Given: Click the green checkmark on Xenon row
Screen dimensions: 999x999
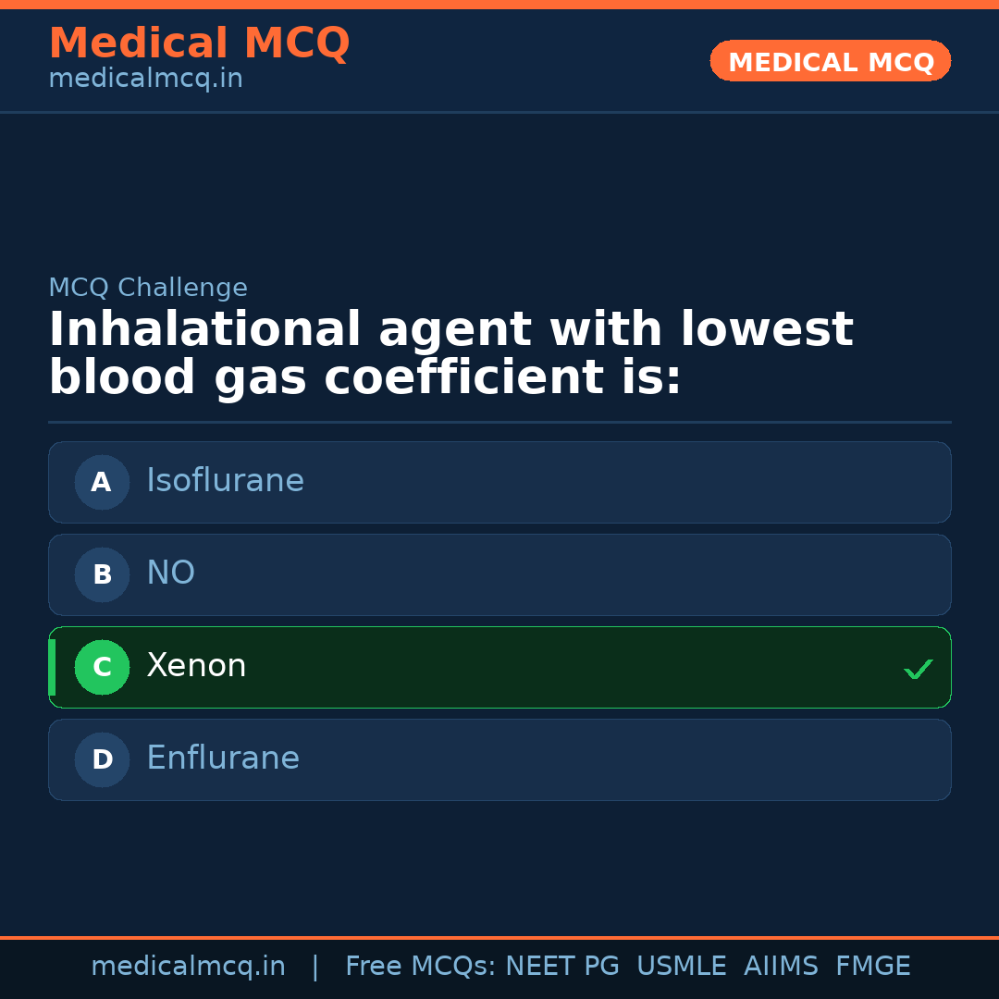Looking at the screenshot, I should 918,669.
